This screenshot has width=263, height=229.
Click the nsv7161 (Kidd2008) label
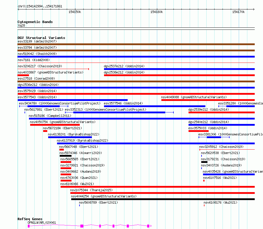(x=34, y=60)
